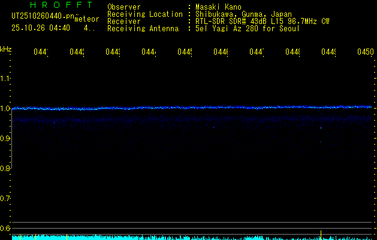Select the 0450 time marker
Viewport: 377px width, 240px height.
click(364, 53)
